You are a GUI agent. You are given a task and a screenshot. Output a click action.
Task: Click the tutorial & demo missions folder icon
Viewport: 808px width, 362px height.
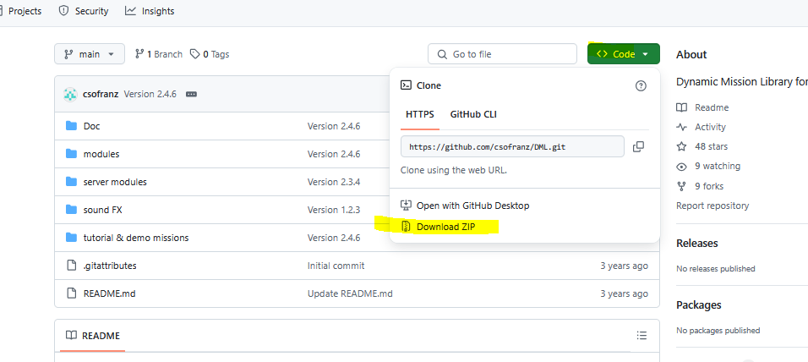tap(71, 237)
